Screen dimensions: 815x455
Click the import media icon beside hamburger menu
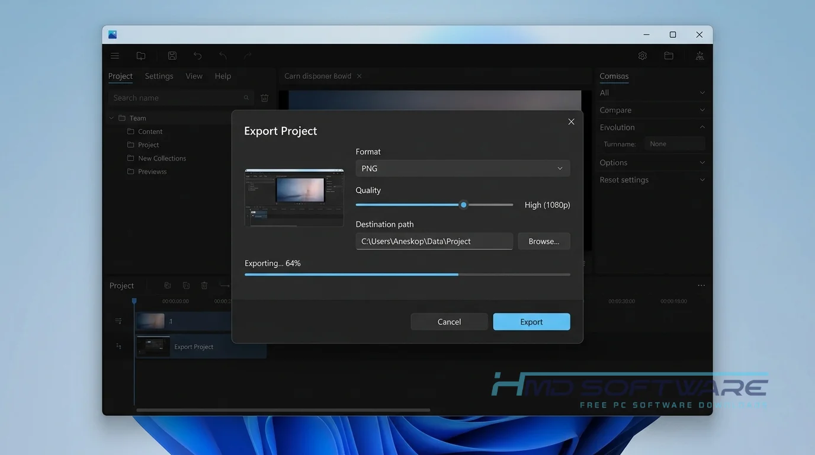click(x=141, y=56)
